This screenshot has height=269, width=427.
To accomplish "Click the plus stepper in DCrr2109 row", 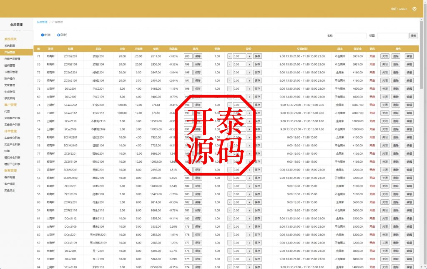I will click(249, 226).
